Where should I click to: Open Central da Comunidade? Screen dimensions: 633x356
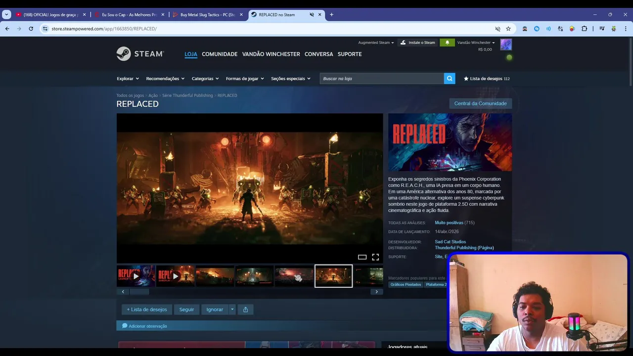coord(480,103)
